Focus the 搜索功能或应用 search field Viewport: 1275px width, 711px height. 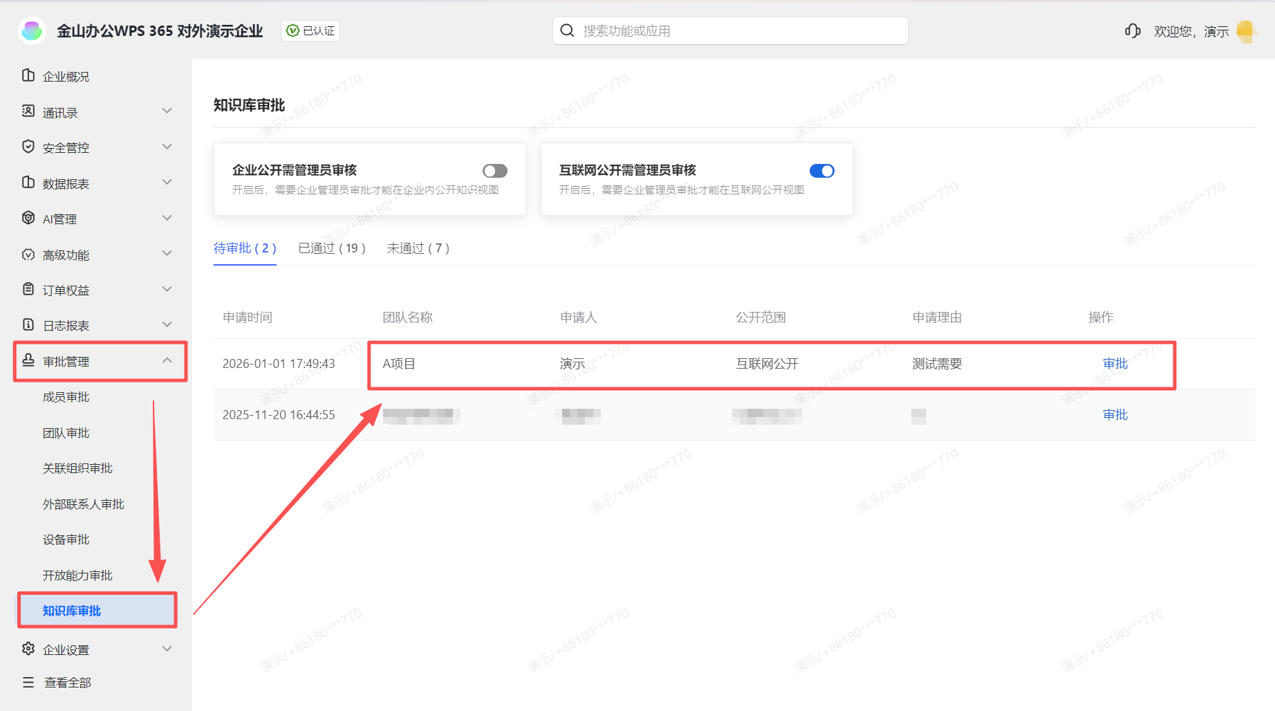[730, 30]
